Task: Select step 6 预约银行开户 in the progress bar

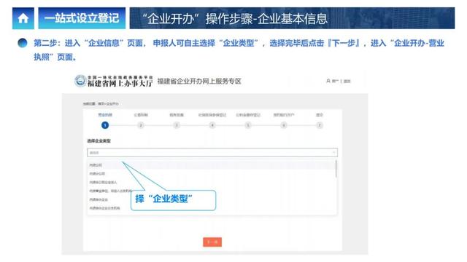Action: point(284,125)
